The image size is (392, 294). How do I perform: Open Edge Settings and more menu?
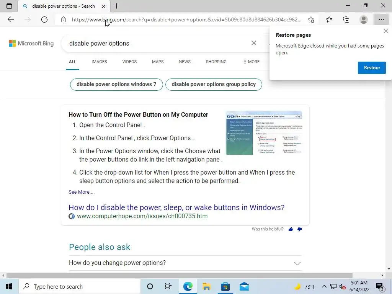click(x=381, y=20)
